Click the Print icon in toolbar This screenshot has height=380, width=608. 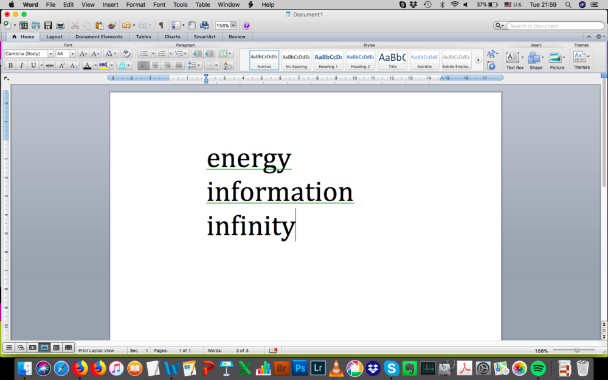pyautogui.click(x=60, y=26)
